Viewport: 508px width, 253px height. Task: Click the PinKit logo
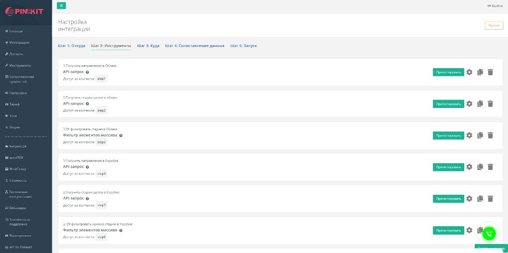(x=24, y=12)
